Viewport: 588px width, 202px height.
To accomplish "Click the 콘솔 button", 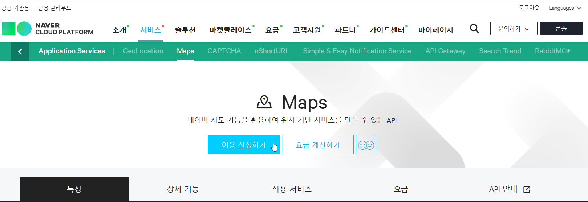I will coord(561,29).
